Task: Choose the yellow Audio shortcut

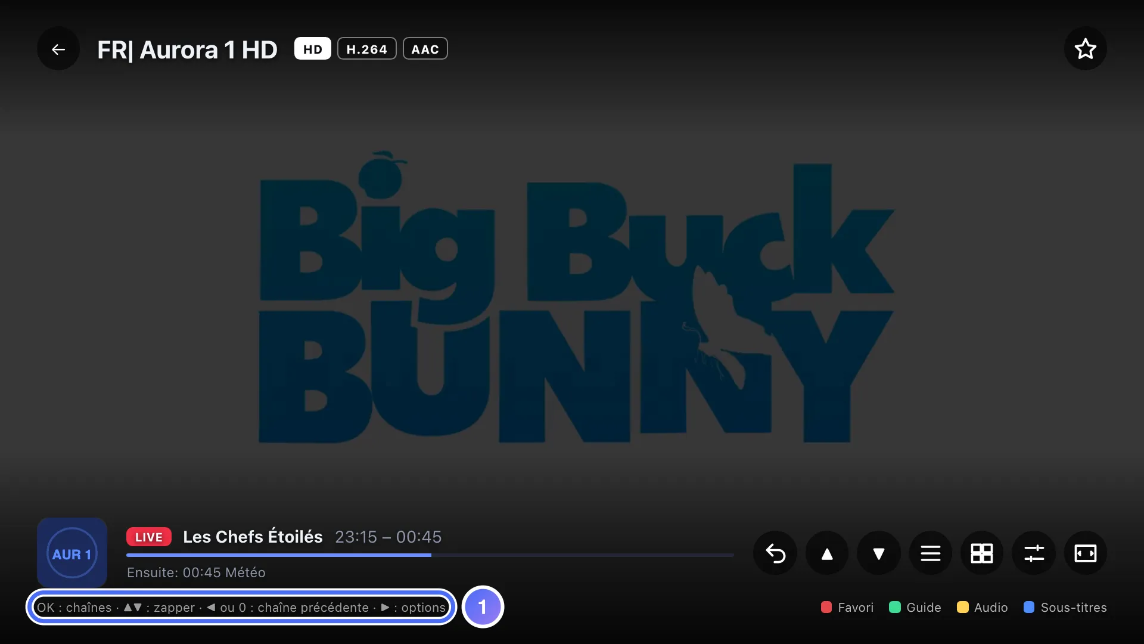Action: [983, 607]
